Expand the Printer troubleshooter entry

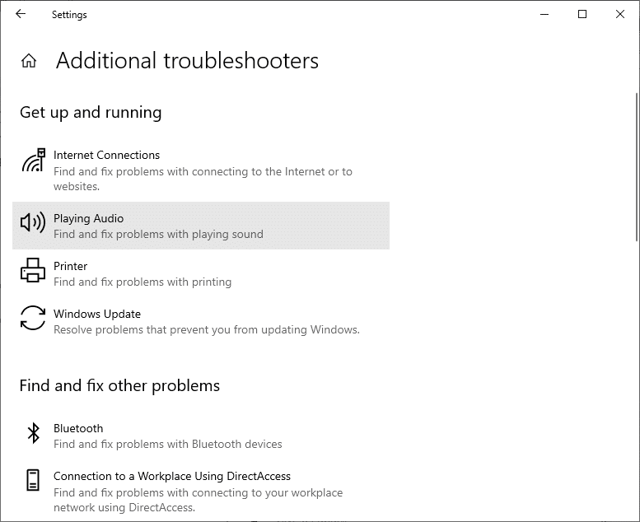click(x=71, y=266)
